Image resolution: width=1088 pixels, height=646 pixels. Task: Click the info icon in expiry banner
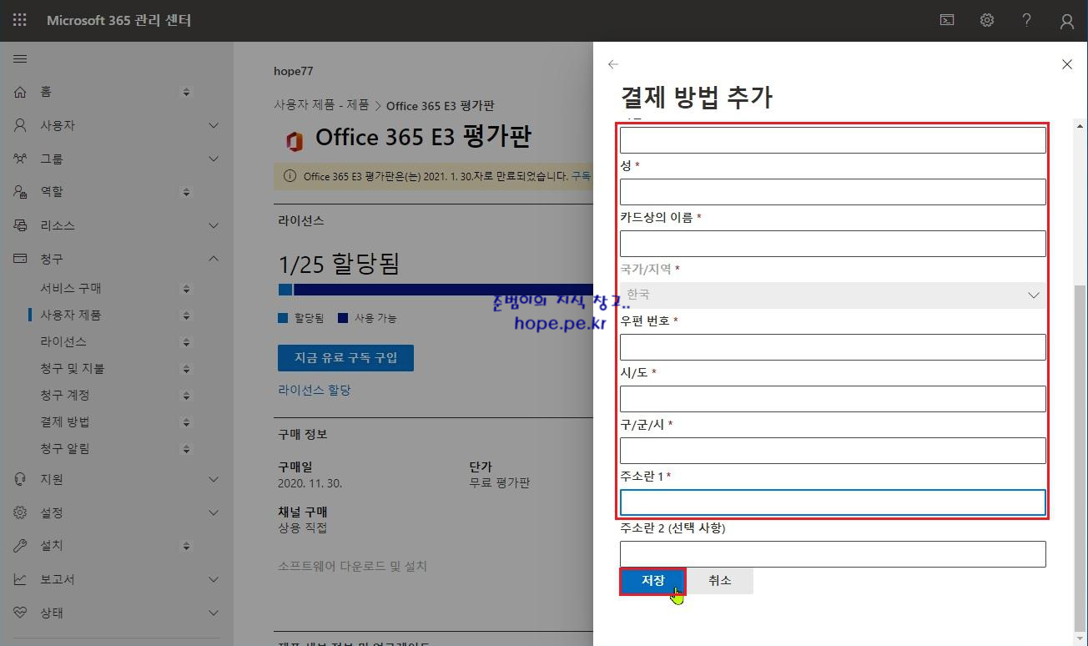click(290, 176)
